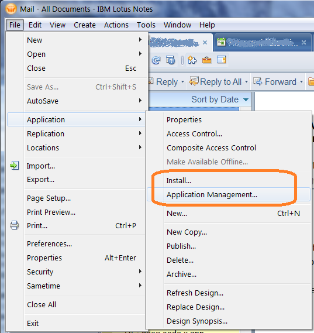The width and height of the screenshot is (314, 333).
Task: Close the first blurred mail tab
Action: coord(205,43)
